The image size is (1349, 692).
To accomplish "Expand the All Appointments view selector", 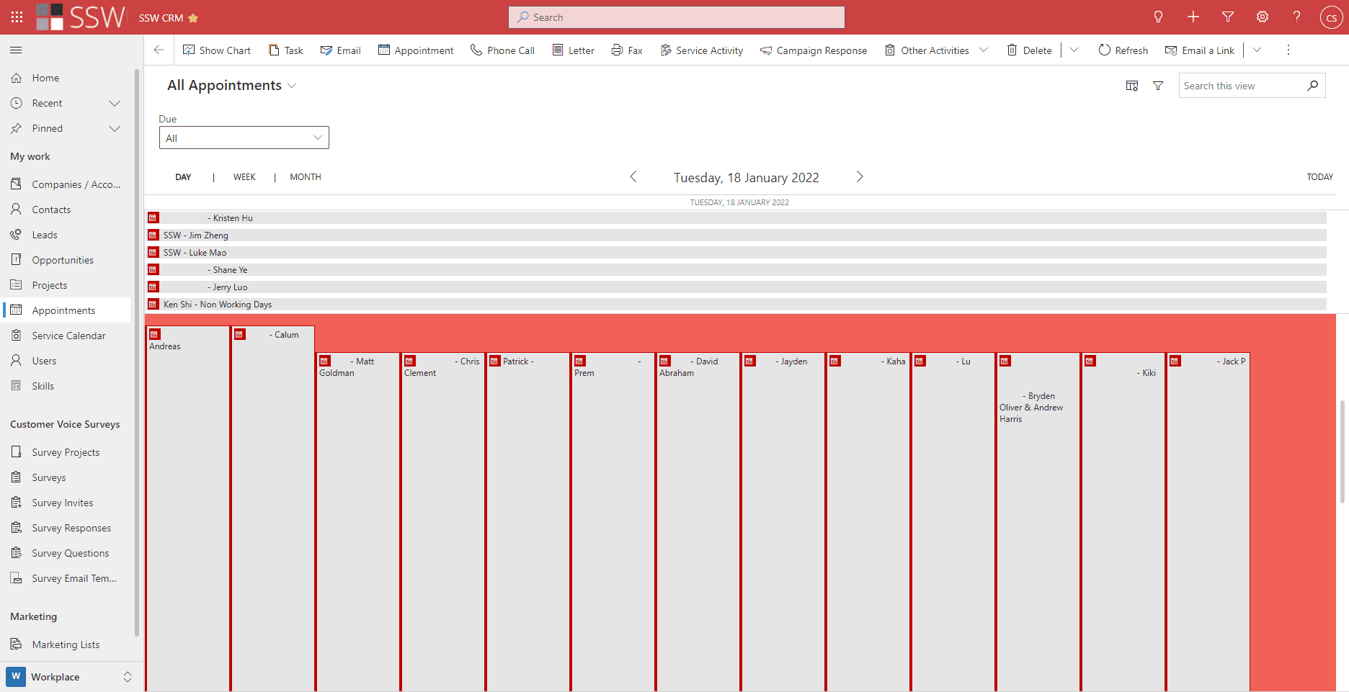I will point(292,86).
